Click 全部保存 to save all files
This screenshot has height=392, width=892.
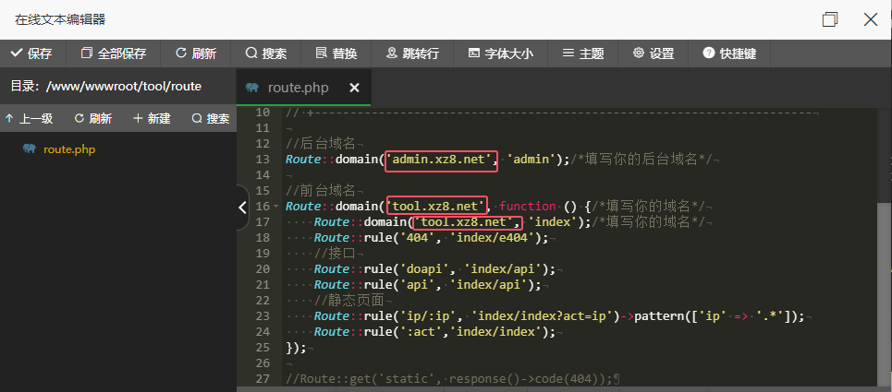tap(114, 53)
